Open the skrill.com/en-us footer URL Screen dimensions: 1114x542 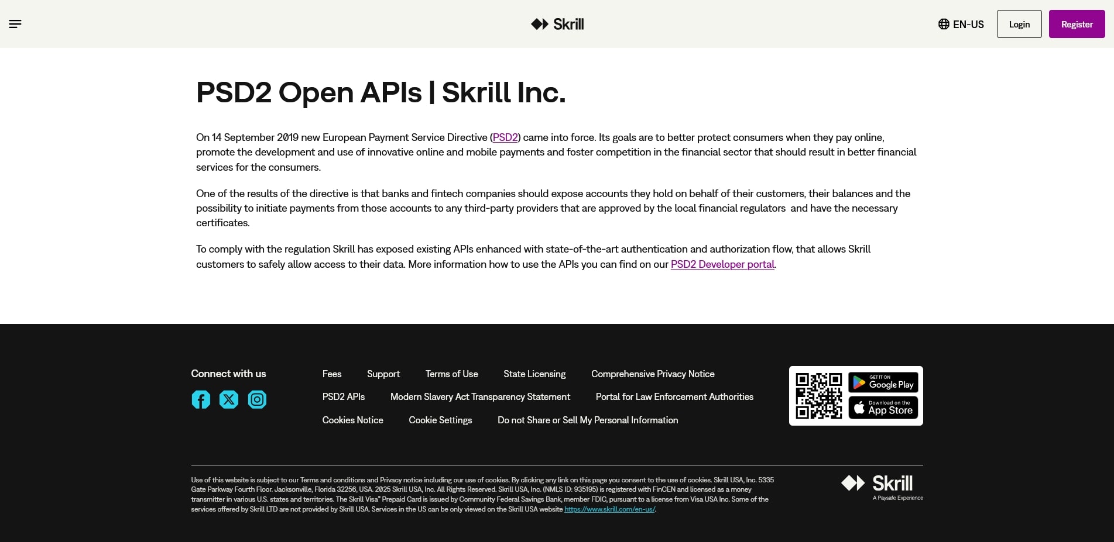(x=609, y=509)
